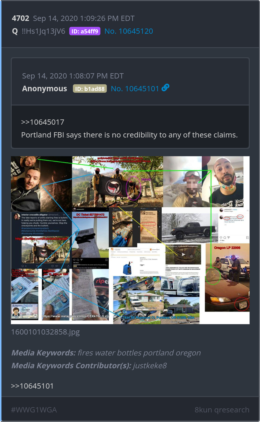This screenshot has width=260, height=422.
Task: Click the filename 1600101032858.jpg
Action: pyautogui.click(x=45, y=332)
